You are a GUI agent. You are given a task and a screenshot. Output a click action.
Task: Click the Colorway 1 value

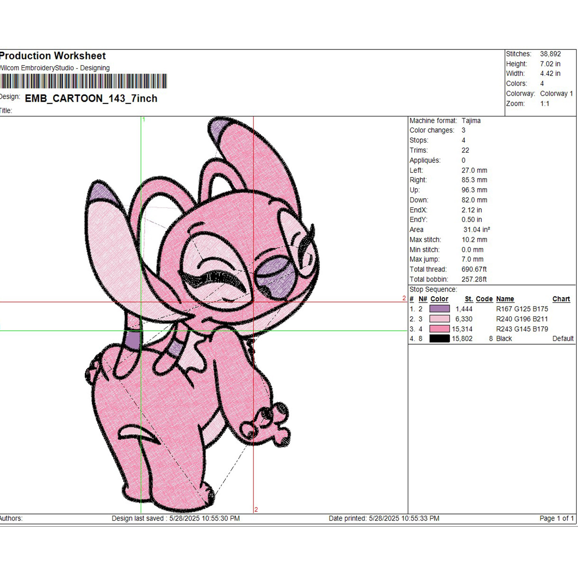click(x=556, y=93)
